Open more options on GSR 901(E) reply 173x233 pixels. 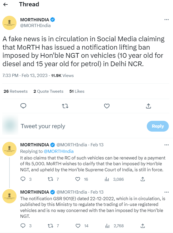[166, 192]
